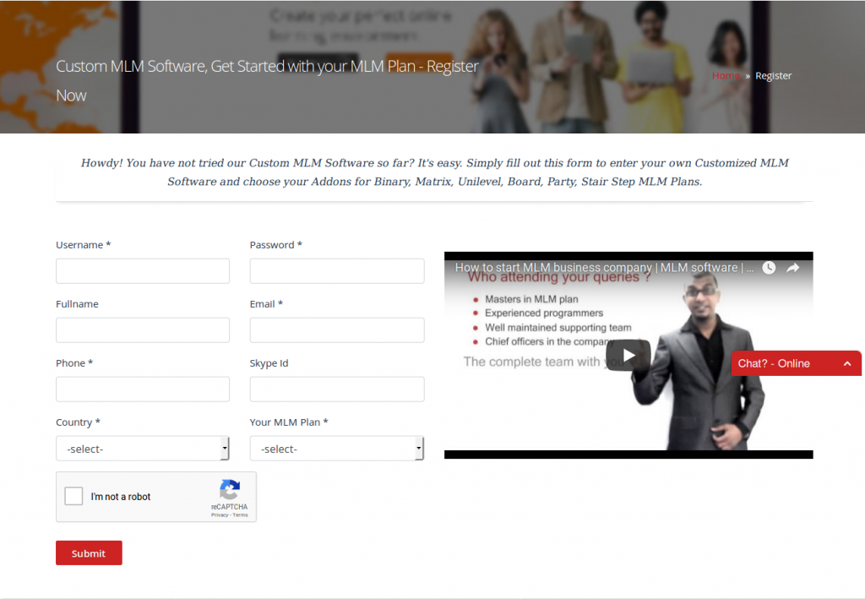This screenshot has height=599, width=865.
Task: Click inside the Phone input field
Action: tap(142, 389)
